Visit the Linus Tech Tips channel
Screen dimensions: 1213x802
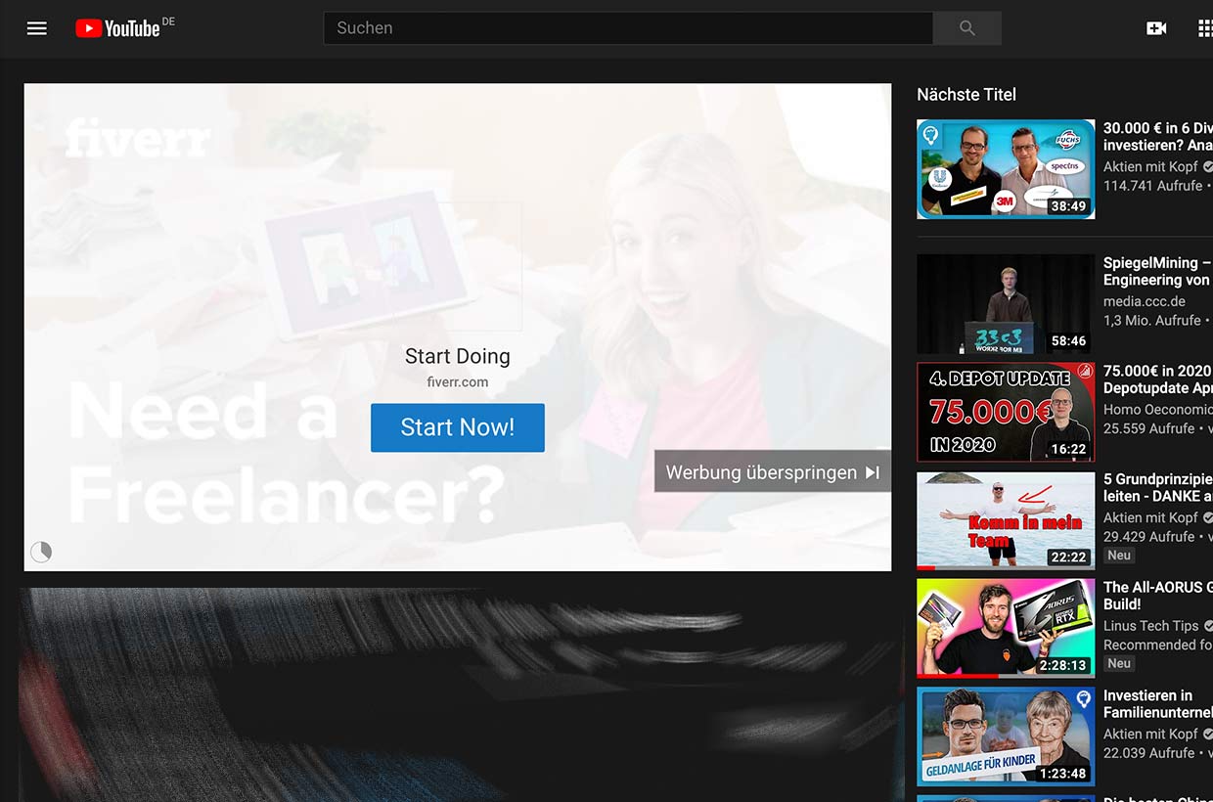(1151, 626)
